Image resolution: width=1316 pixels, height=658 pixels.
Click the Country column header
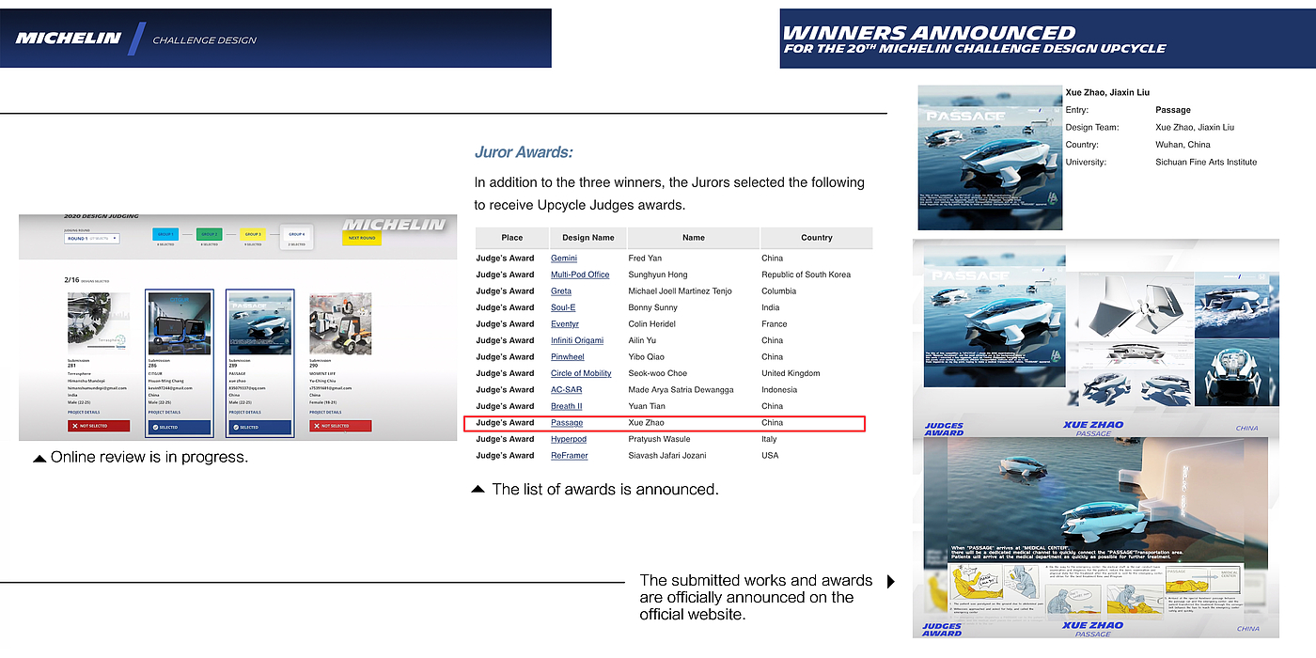click(x=817, y=238)
